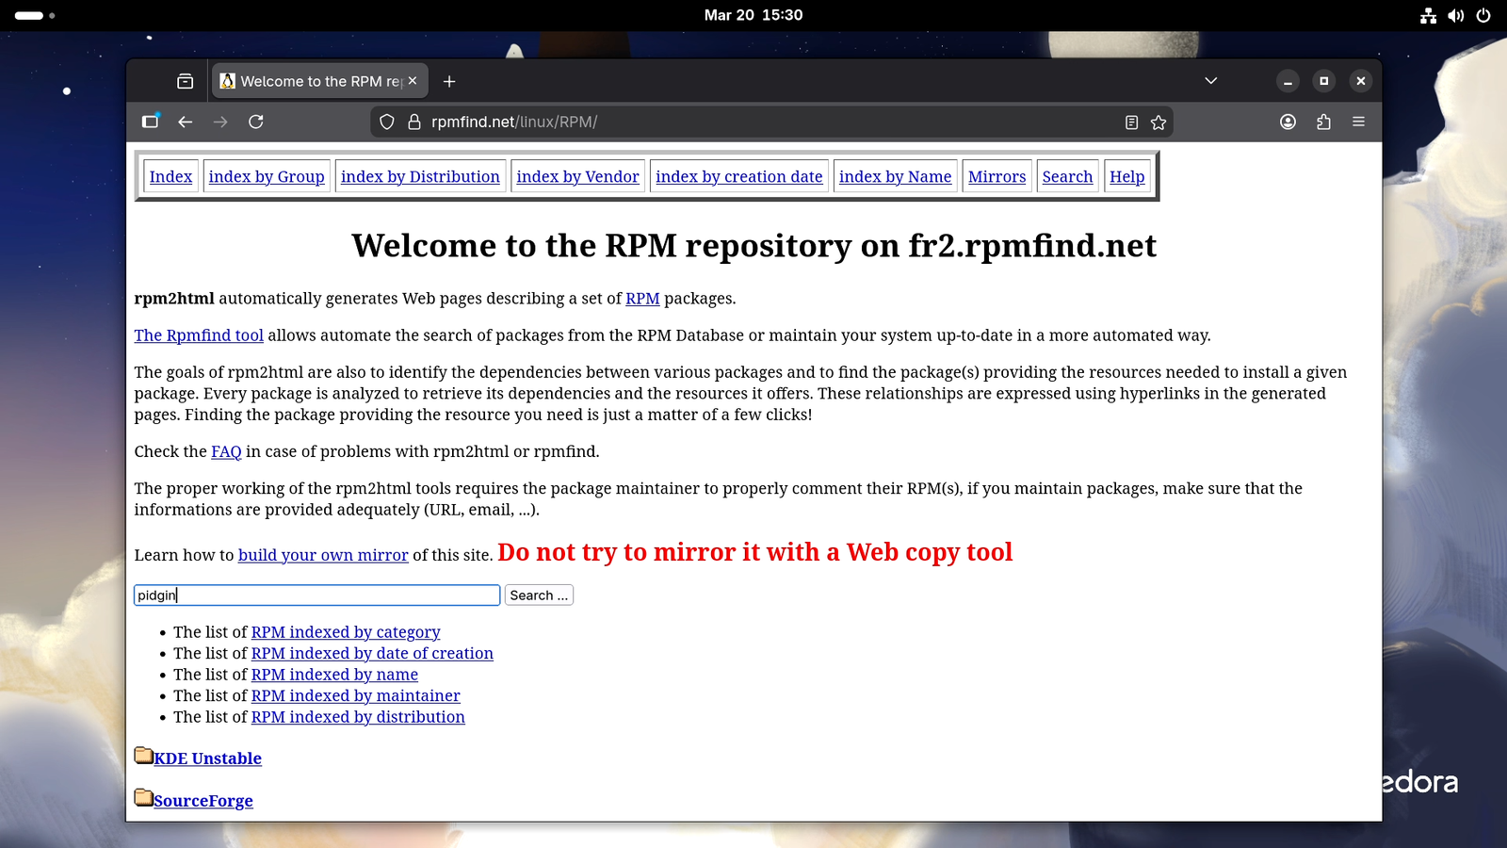Open the SourceForge folder link
This screenshot has height=848, width=1507.
203,801
